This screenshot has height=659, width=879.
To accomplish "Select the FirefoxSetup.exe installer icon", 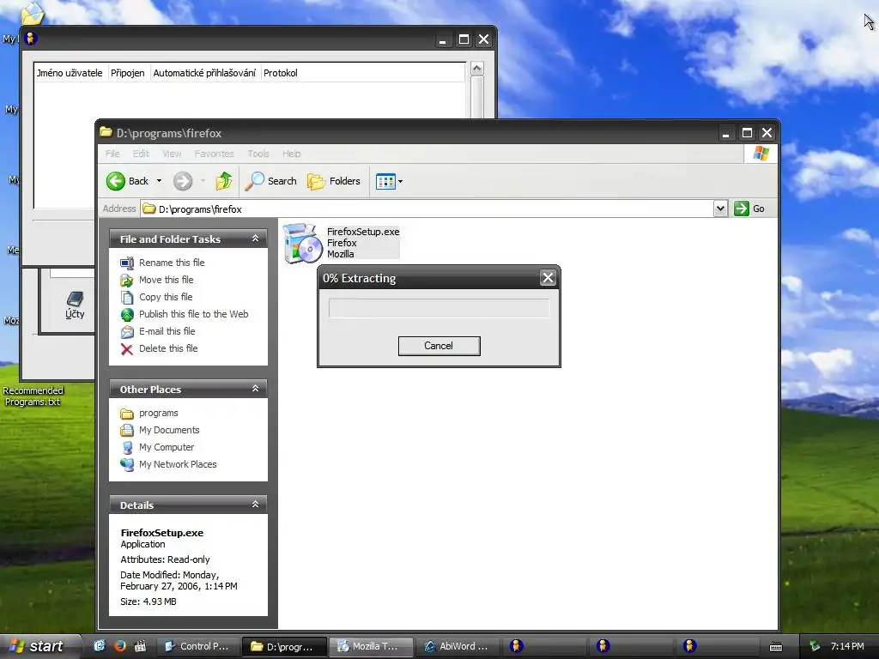I will pos(303,243).
